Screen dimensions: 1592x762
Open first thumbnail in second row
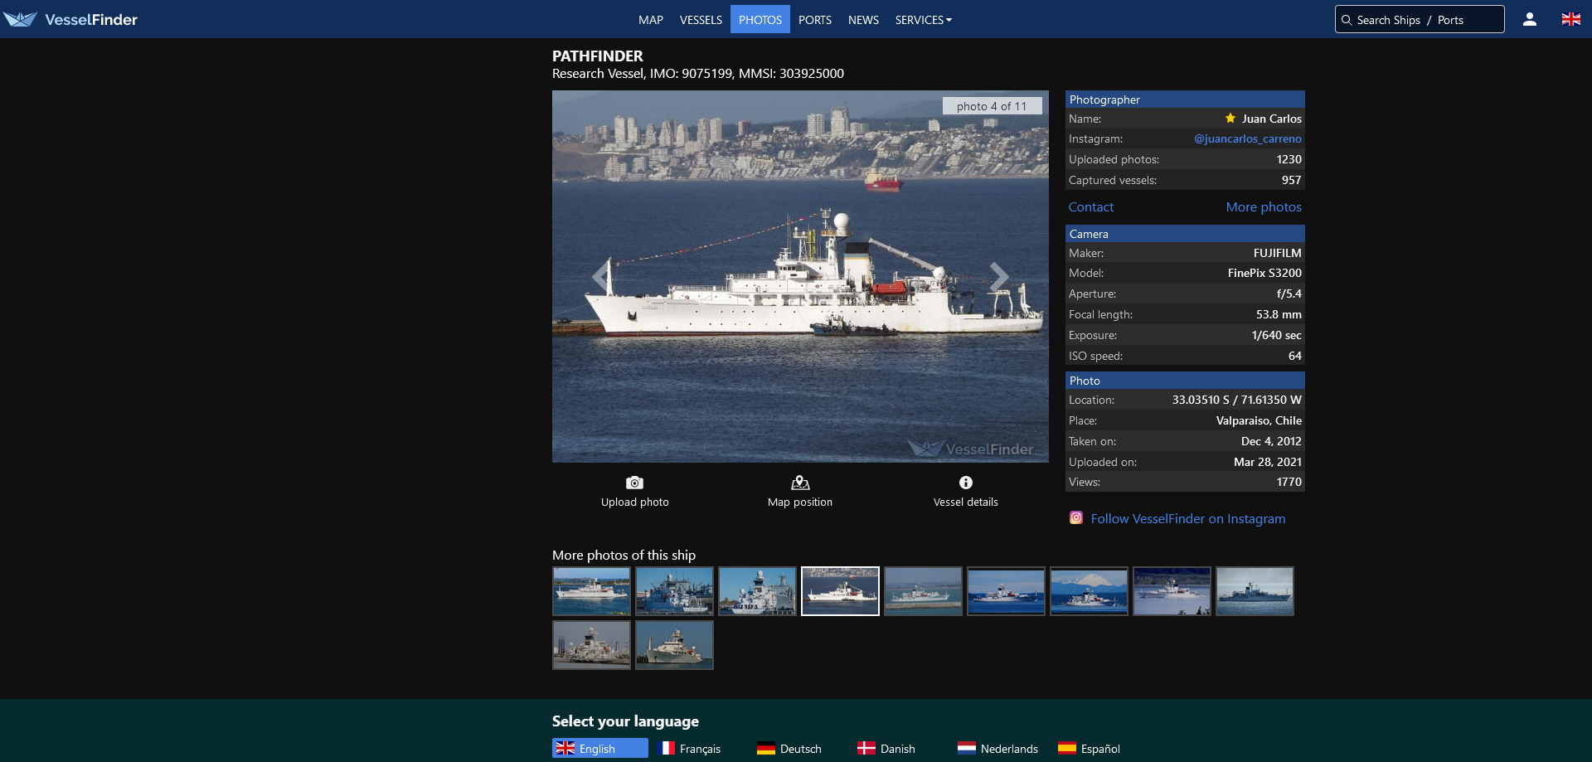(x=591, y=645)
